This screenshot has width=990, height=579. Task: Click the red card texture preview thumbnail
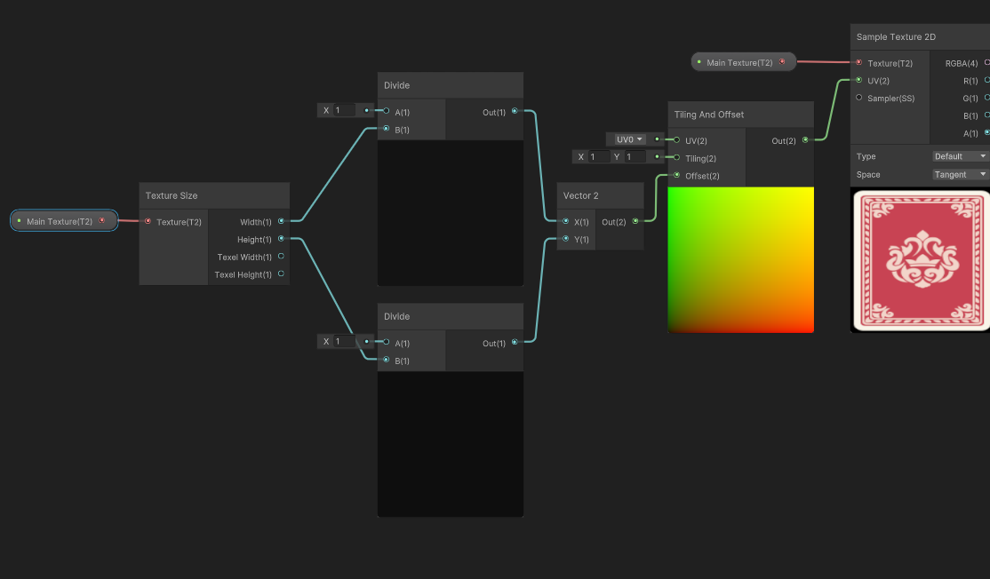[920, 259]
